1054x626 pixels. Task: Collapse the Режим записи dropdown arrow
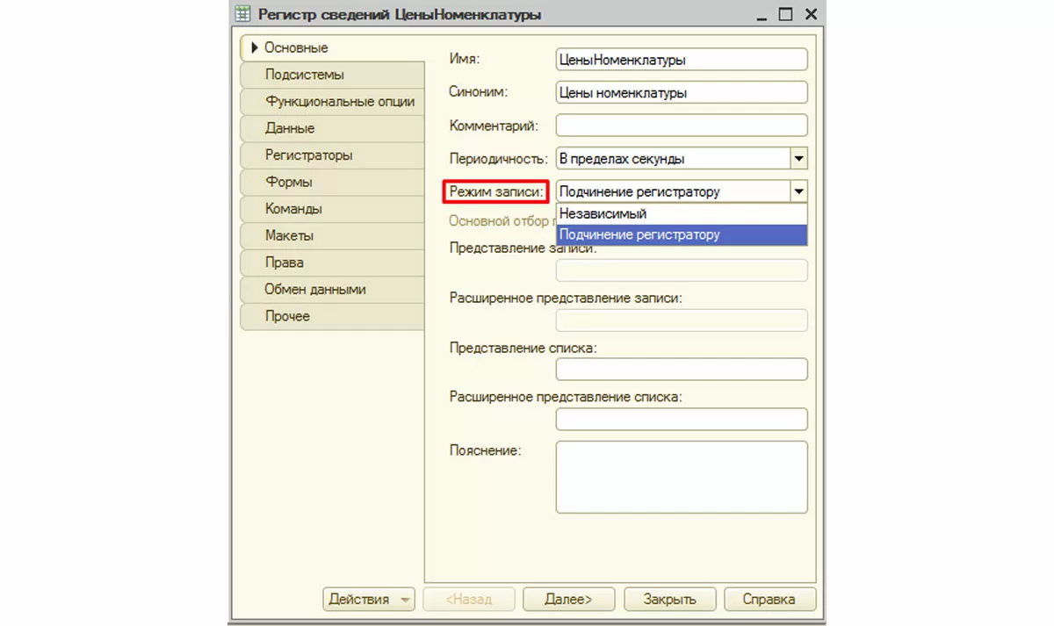pos(798,191)
